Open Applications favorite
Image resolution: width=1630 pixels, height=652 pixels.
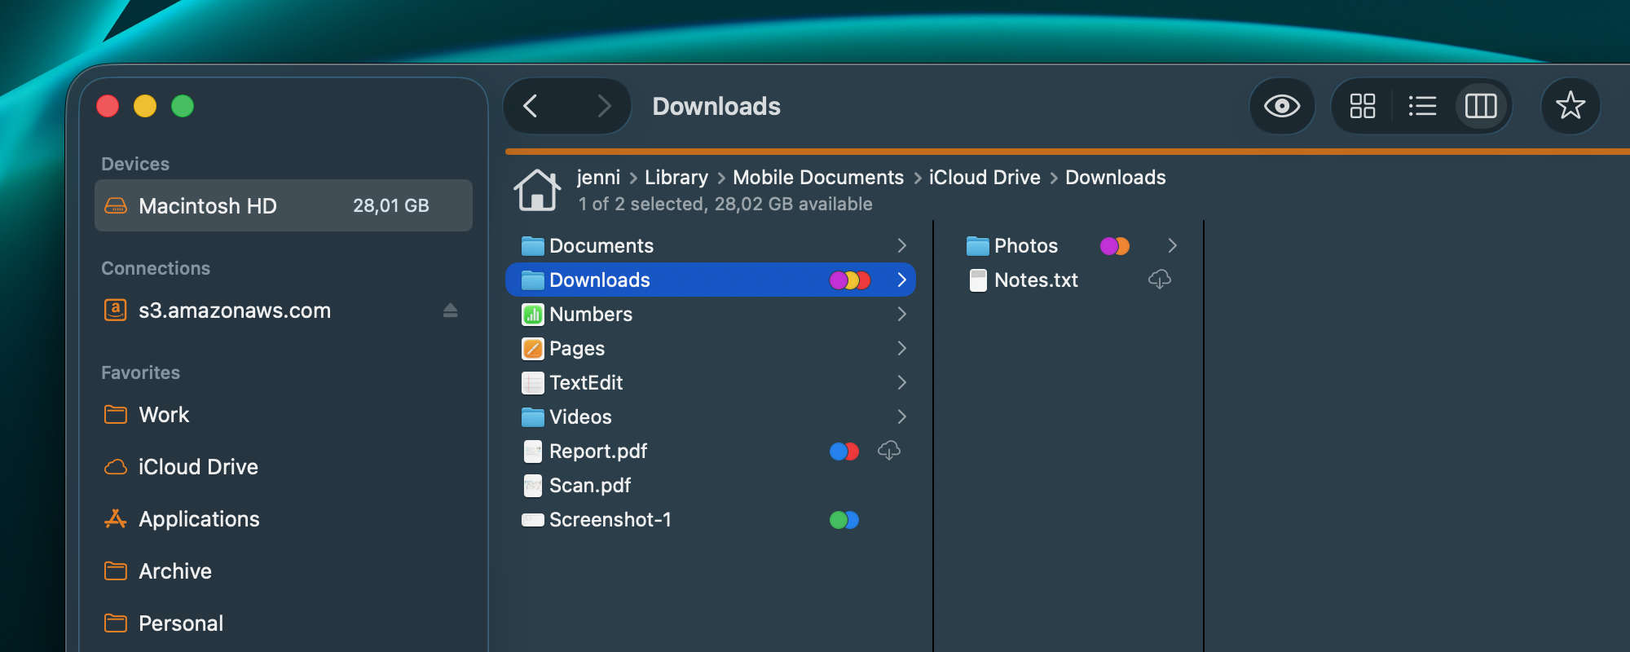click(x=199, y=518)
